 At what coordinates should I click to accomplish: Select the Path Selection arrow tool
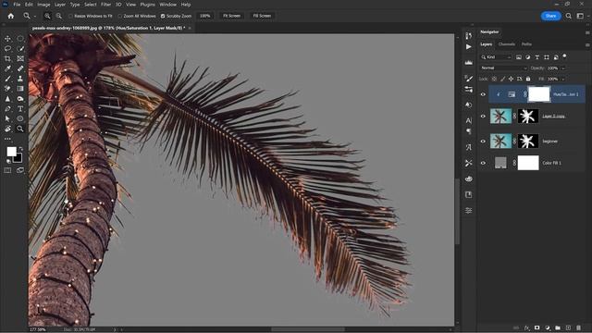7,118
